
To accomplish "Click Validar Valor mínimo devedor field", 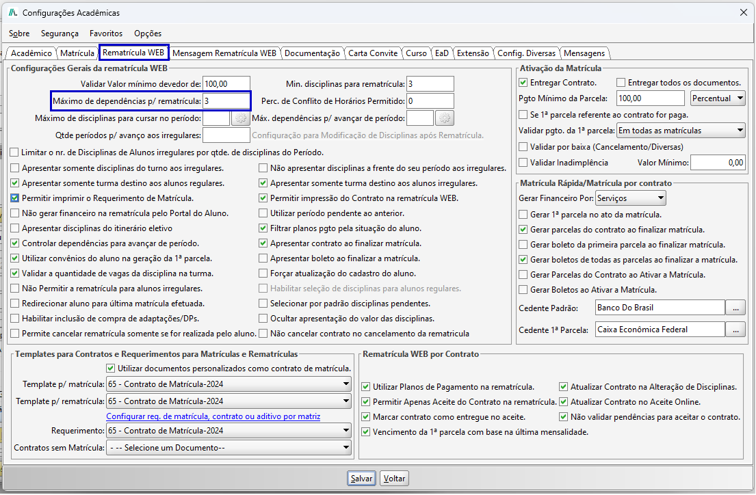I will pyautogui.click(x=226, y=84).
